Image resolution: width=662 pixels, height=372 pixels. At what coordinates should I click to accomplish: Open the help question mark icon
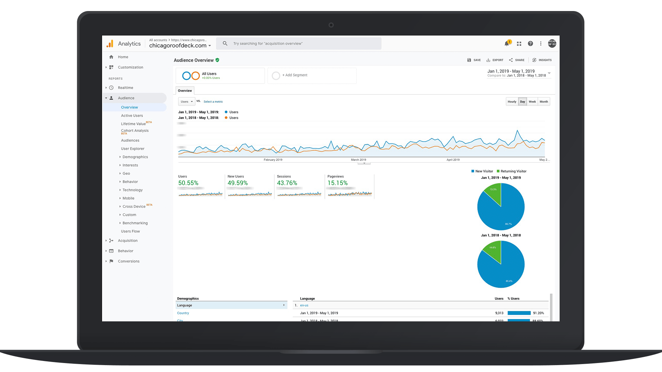coord(530,43)
